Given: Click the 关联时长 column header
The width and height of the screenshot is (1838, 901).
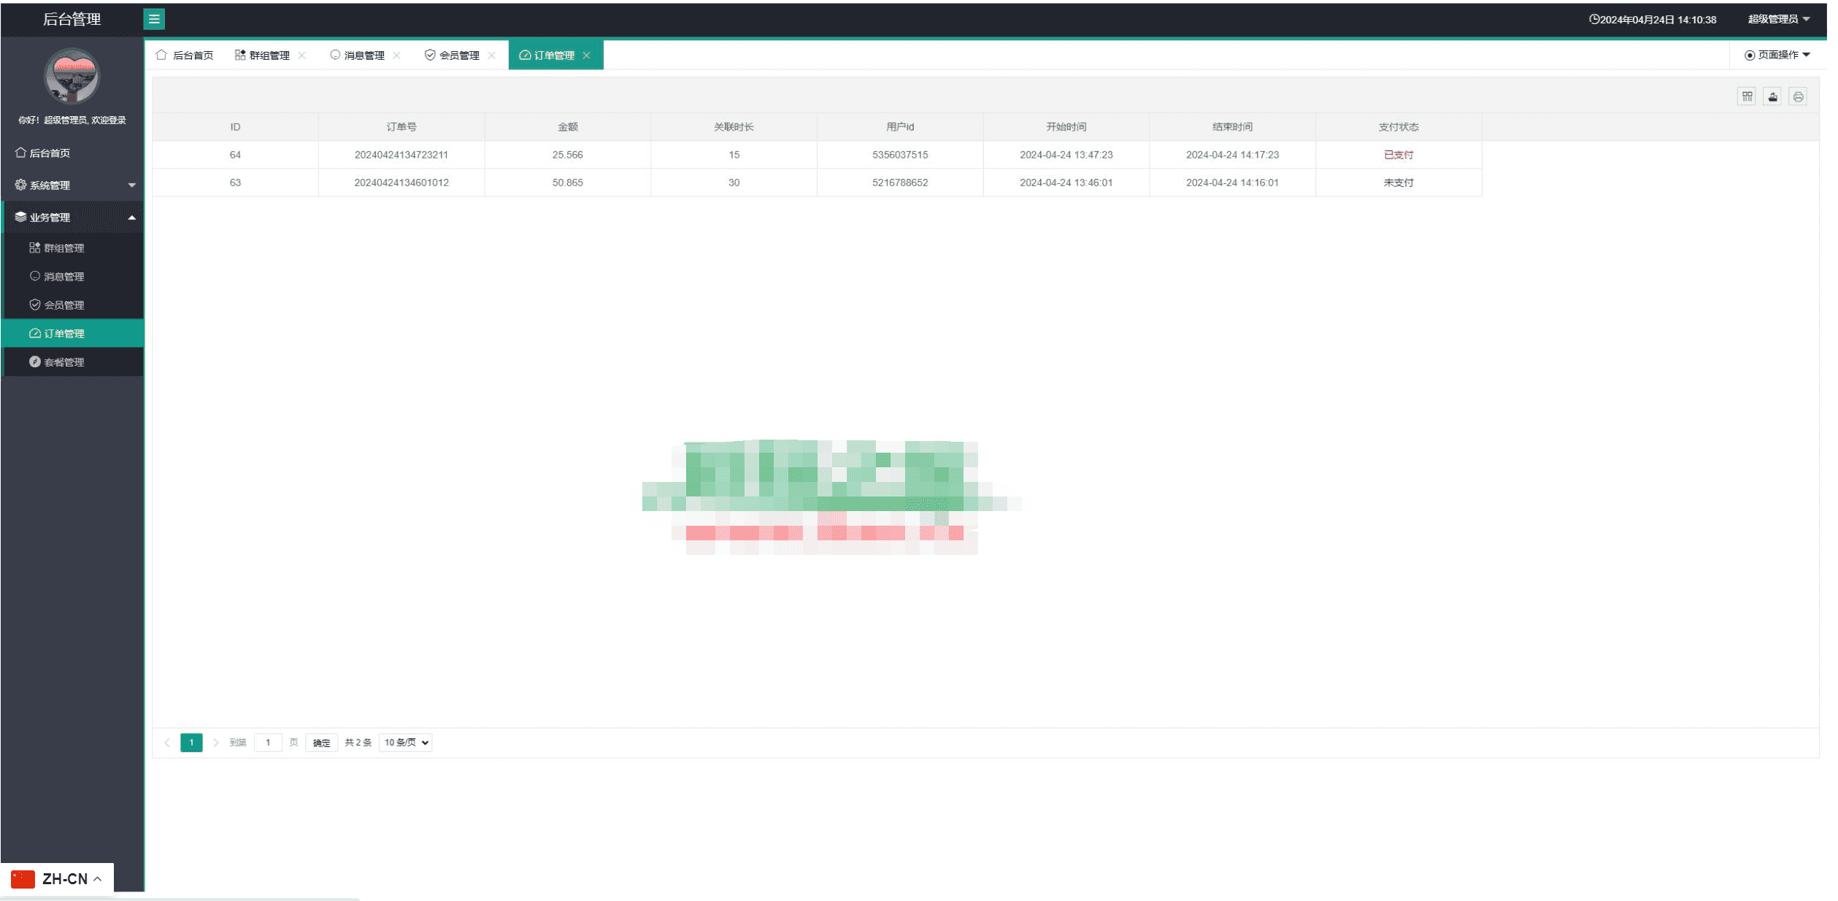Looking at the screenshot, I should point(734,127).
